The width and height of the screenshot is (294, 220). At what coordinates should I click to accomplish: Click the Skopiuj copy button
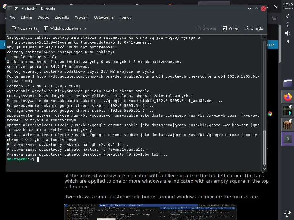pos(206,28)
